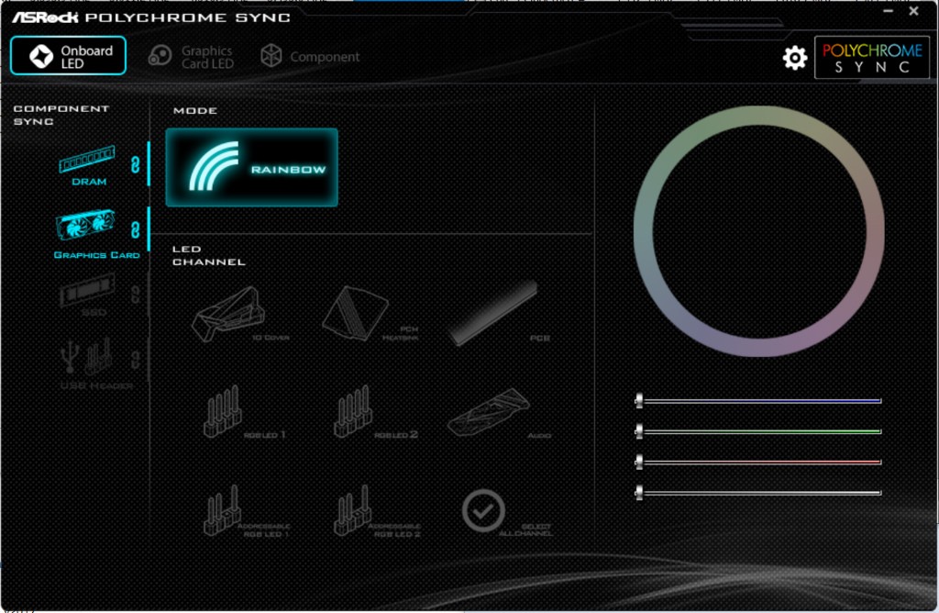The width and height of the screenshot is (939, 613).
Task: Select the IO Cover LED channel icon
Action: click(x=227, y=314)
